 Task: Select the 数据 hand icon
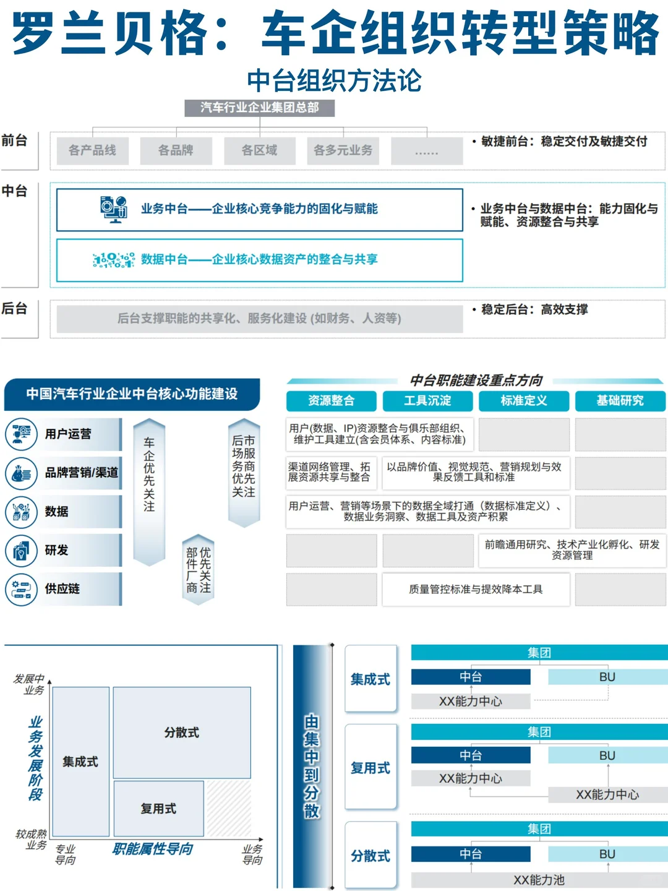[x=23, y=512]
